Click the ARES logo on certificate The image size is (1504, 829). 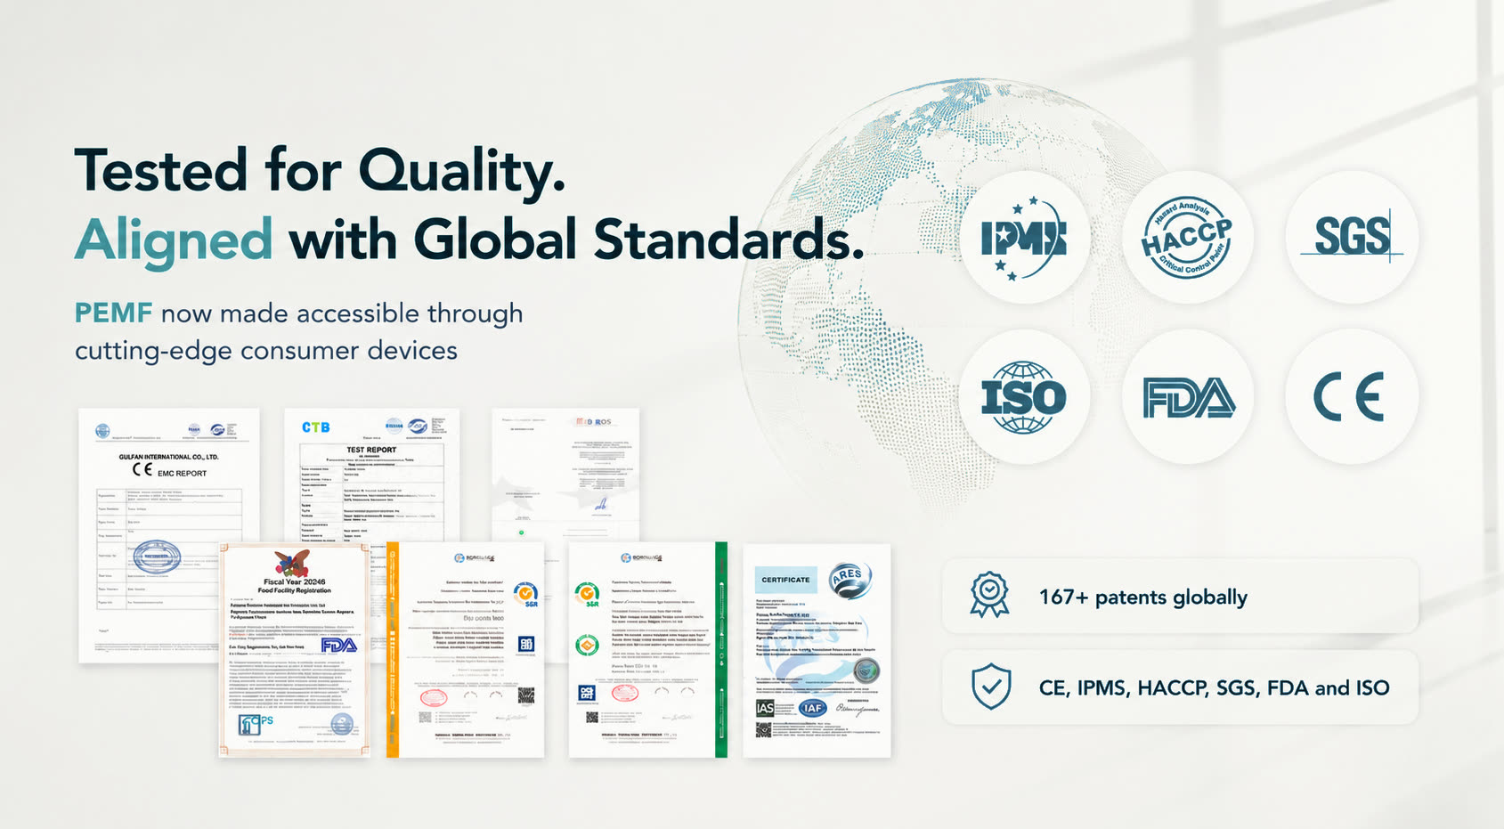pyautogui.click(x=850, y=579)
